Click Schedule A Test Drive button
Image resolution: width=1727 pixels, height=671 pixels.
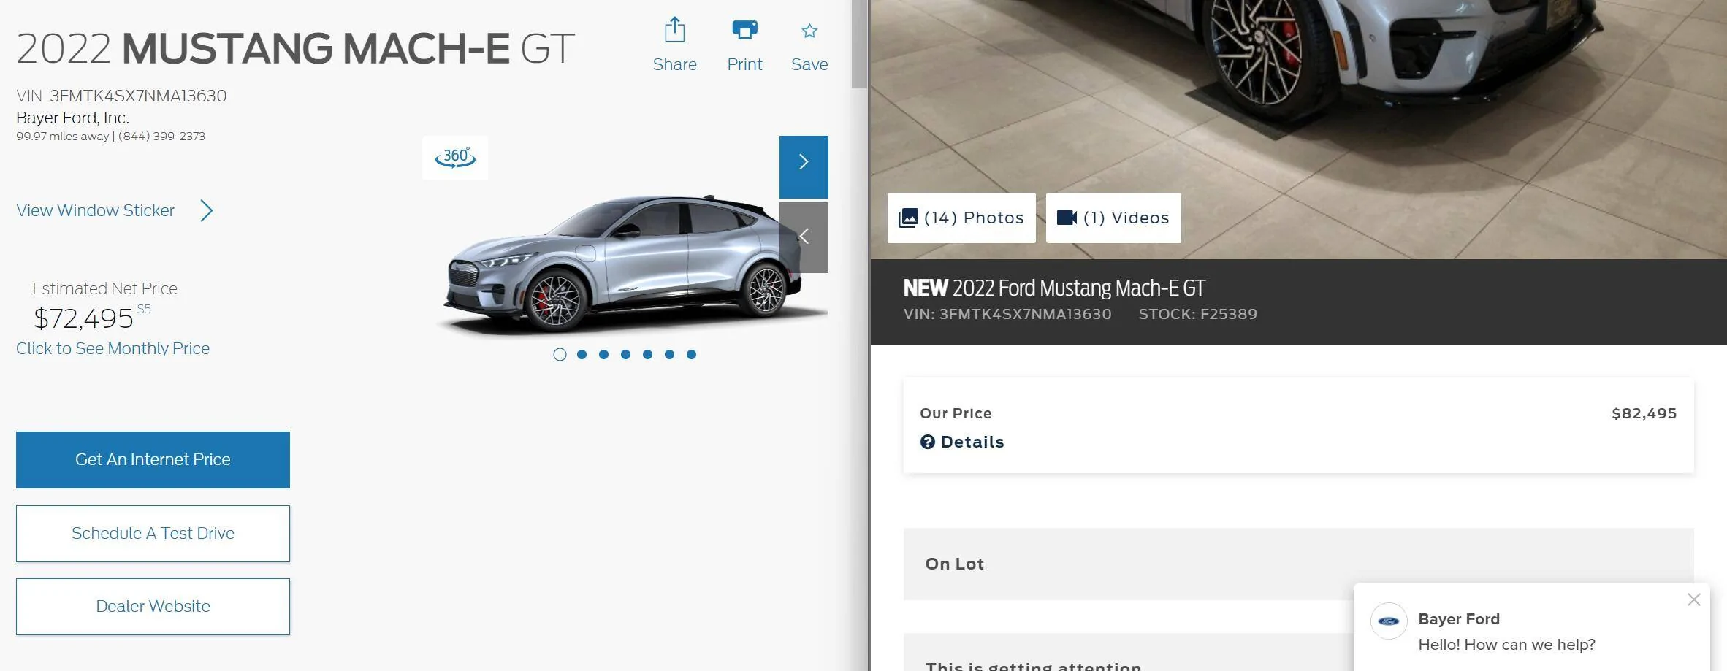(x=153, y=534)
